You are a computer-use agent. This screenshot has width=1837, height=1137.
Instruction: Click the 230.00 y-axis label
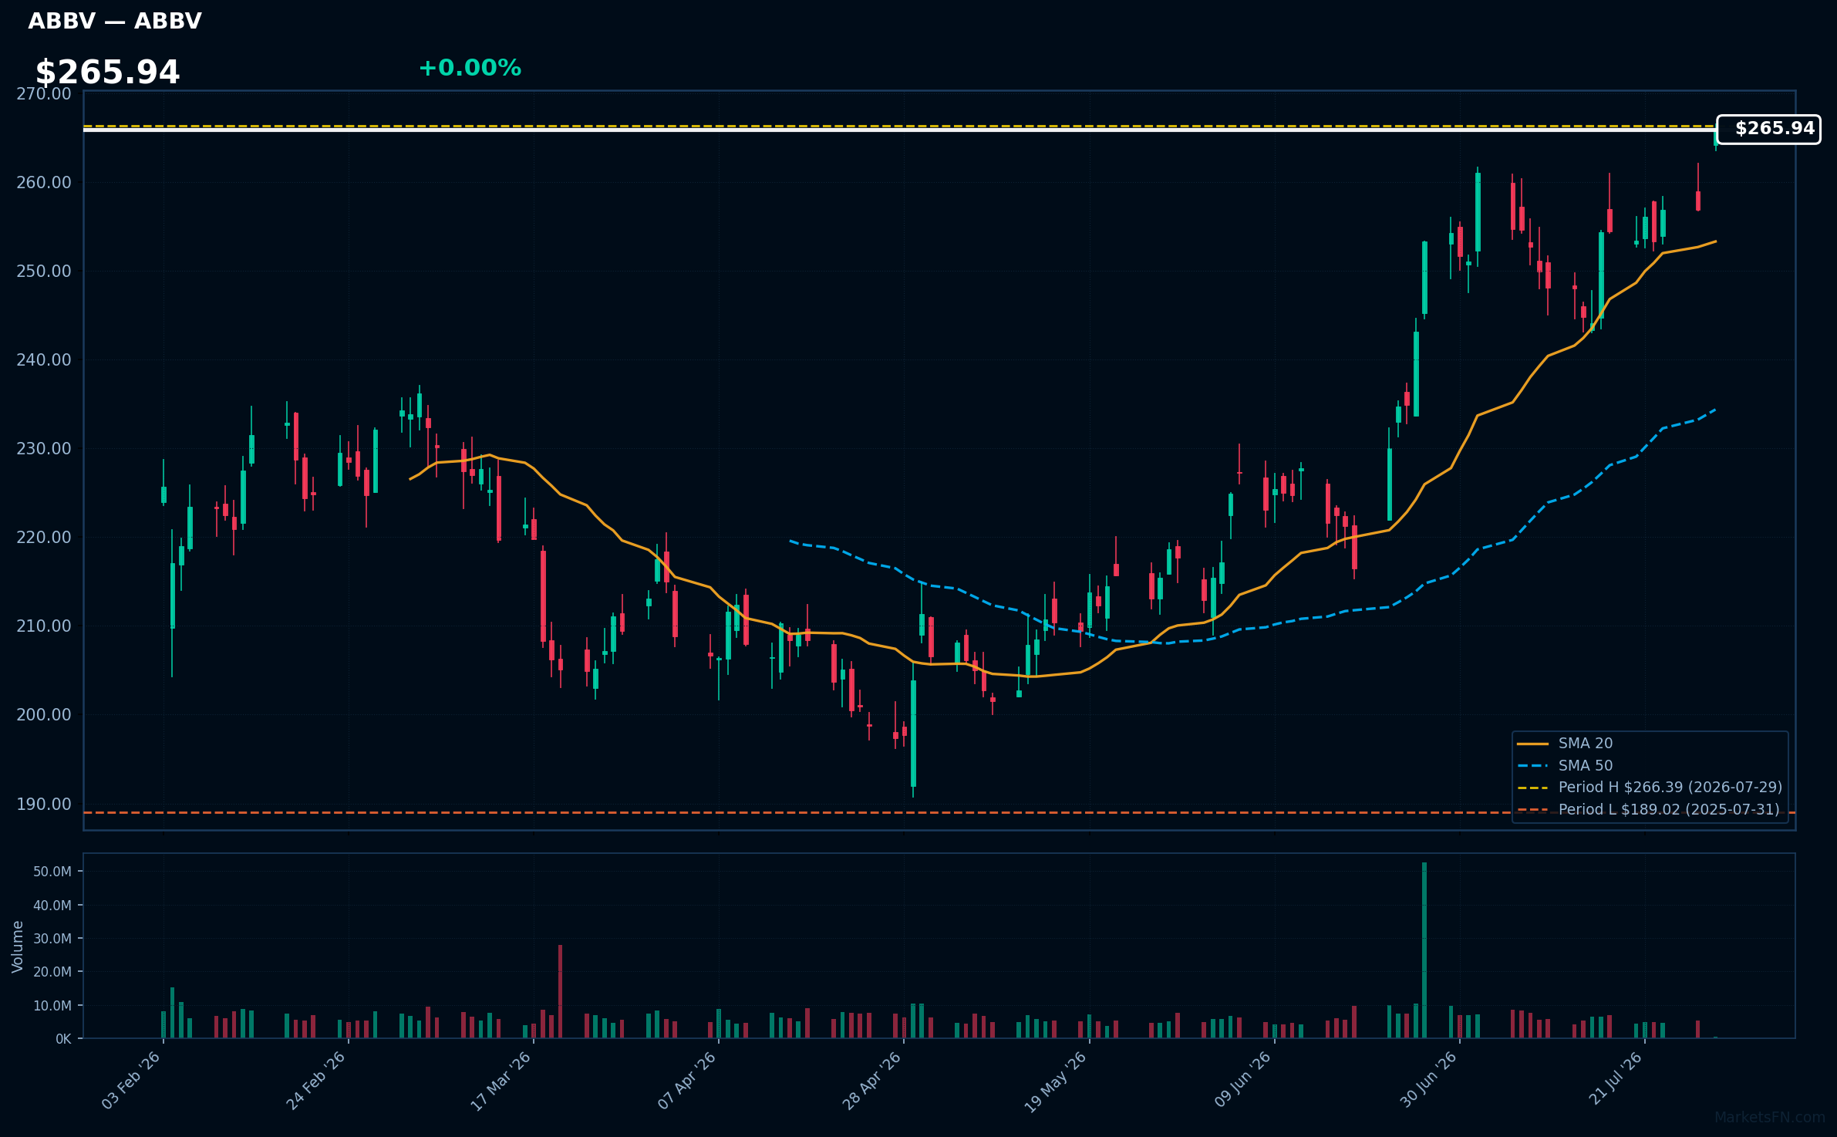[x=44, y=449]
